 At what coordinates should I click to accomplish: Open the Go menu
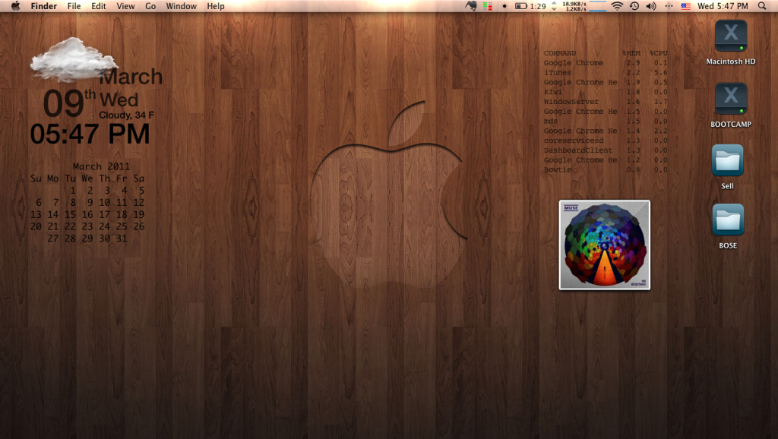point(150,6)
